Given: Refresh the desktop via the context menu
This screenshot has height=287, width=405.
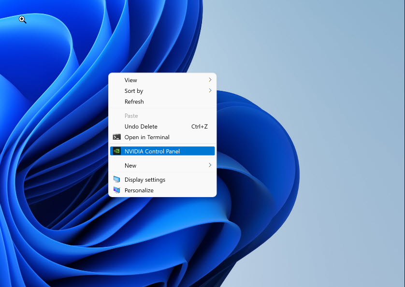Looking at the screenshot, I should (x=134, y=101).
